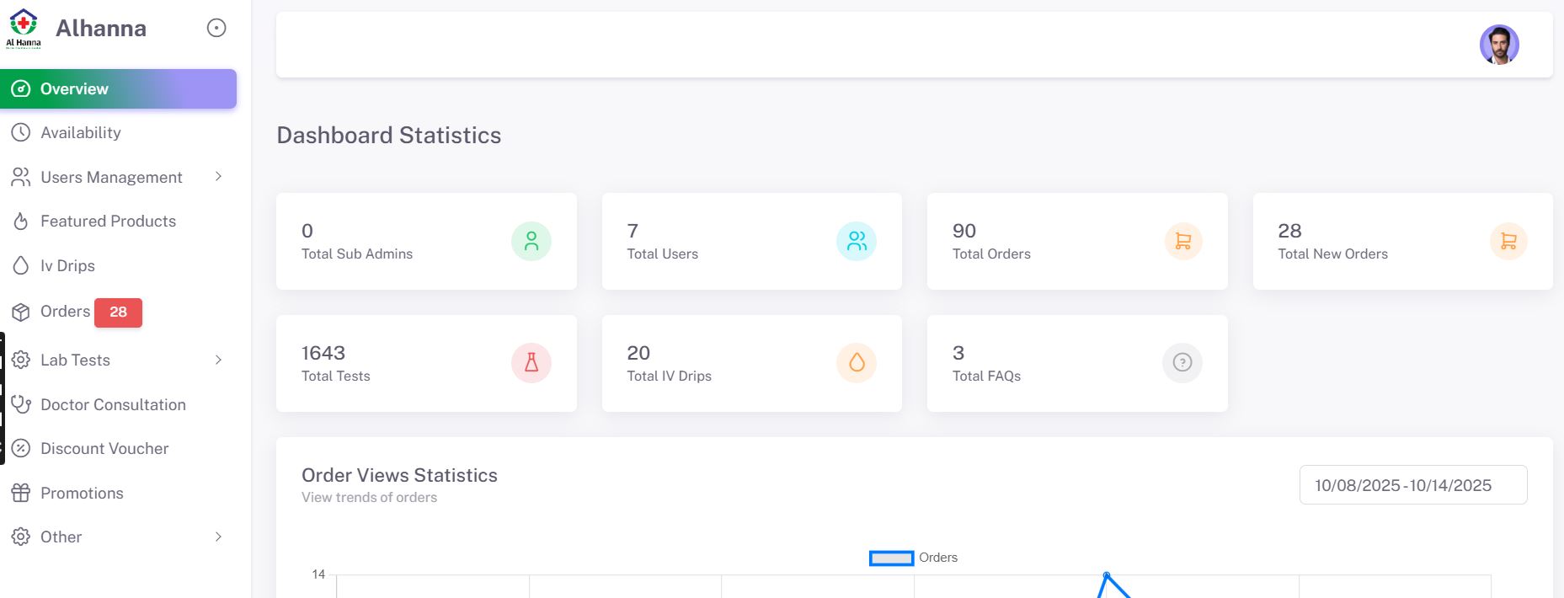This screenshot has width=1564, height=598.
Task: Click the Discount Voucher percent icon
Action: click(x=21, y=449)
